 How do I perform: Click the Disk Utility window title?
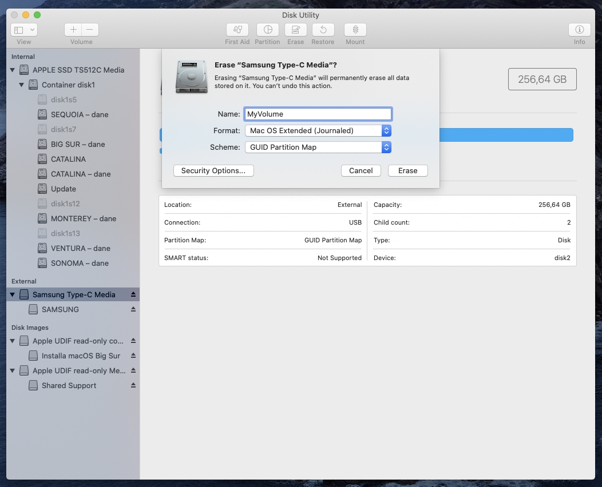(300, 15)
